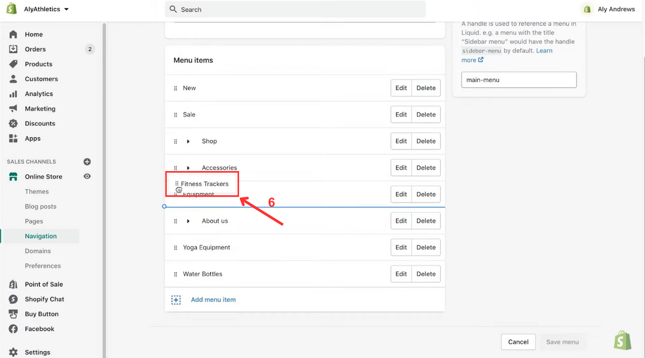
Task: Delete the Sale menu item
Action: point(426,115)
